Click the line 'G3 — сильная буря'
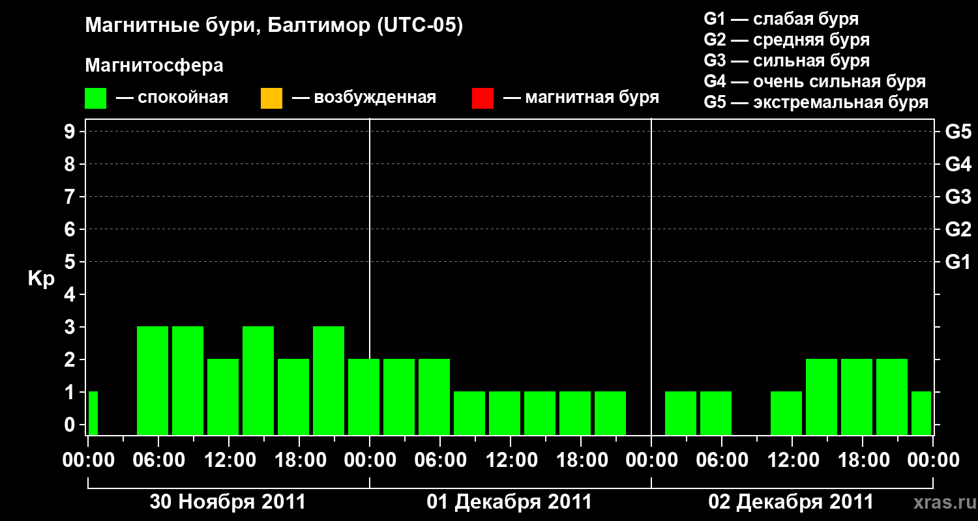Viewport: 978px width, 521px height. click(786, 61)
